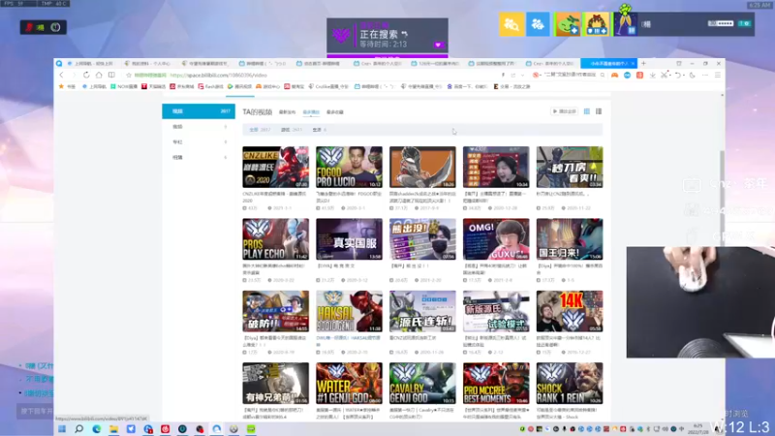Viewport: 775px width, 436px height.
Task: Open the 破防 video thumbnail
Action: (275, 311)
